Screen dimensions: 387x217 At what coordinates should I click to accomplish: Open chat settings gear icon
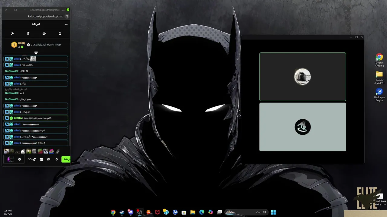[x=57, y=159]
